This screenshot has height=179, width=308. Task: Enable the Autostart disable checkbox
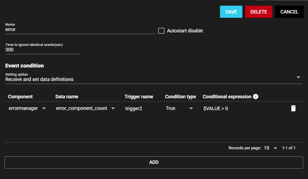tap(161, 31)
